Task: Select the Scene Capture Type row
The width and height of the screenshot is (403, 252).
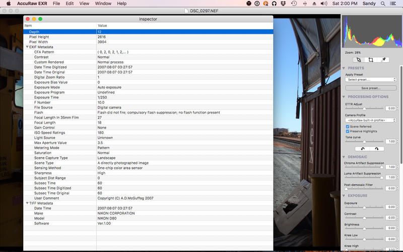Action: pyautogui.click(x=148, y=158)
